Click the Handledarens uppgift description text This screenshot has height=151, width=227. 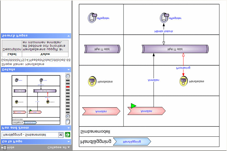44,46
